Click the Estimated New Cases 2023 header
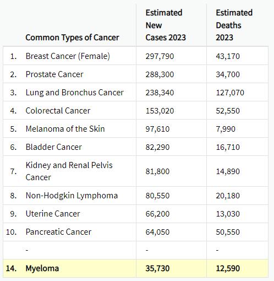 point(166,25)
